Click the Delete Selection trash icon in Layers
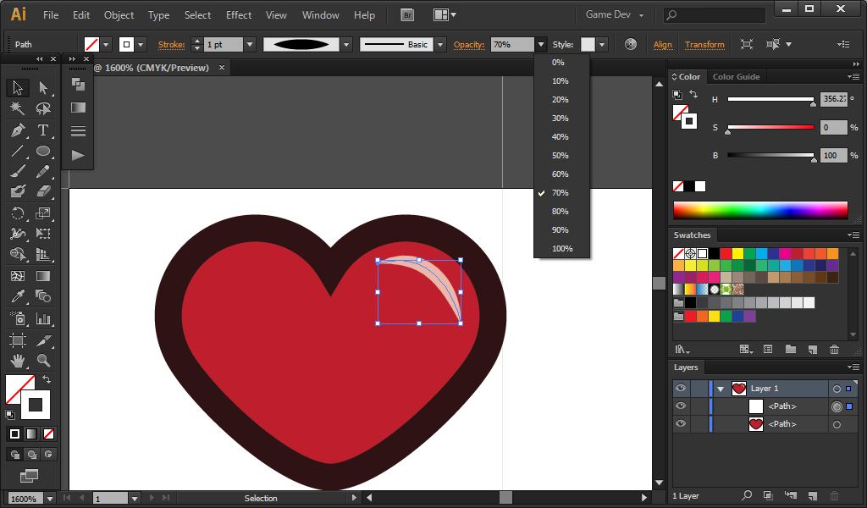 tap(834, 495)
